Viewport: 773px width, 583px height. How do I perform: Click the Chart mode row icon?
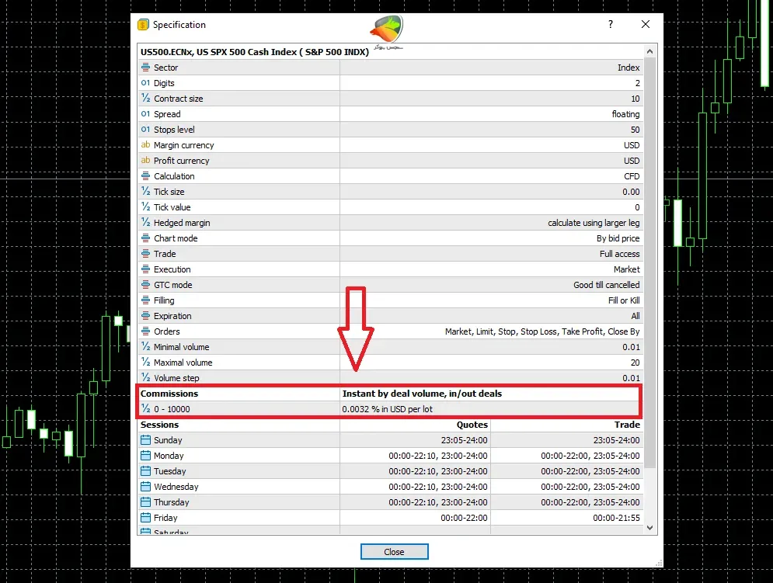tap(145, 238)
